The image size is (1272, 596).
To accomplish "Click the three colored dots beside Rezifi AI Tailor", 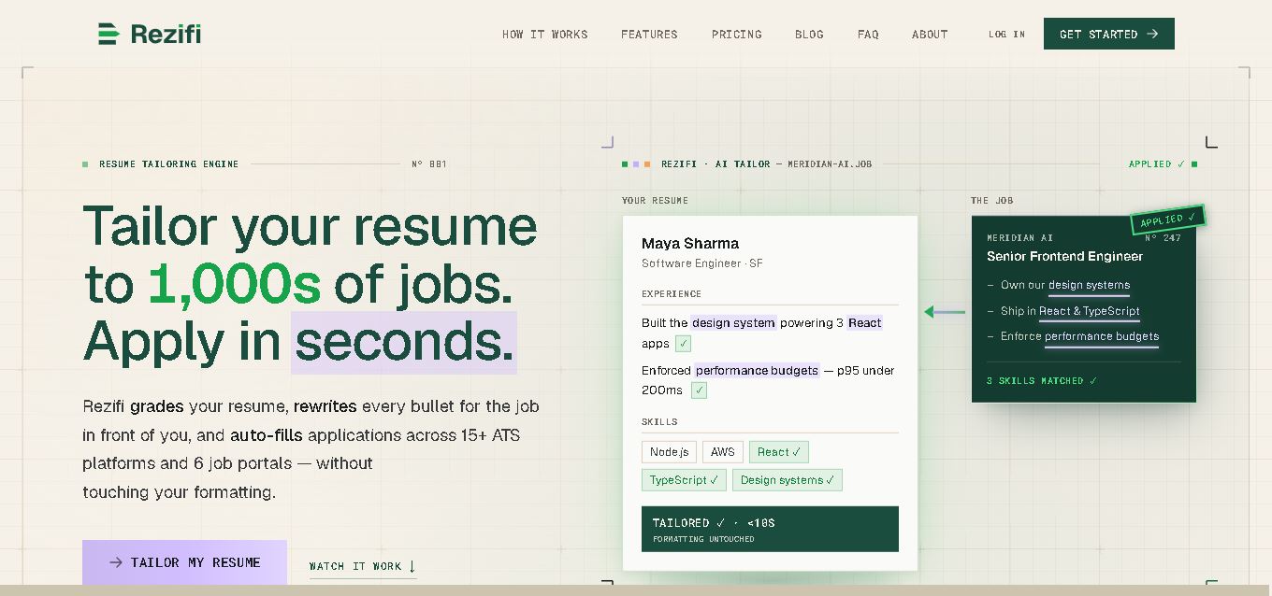I will pos(636,164).
